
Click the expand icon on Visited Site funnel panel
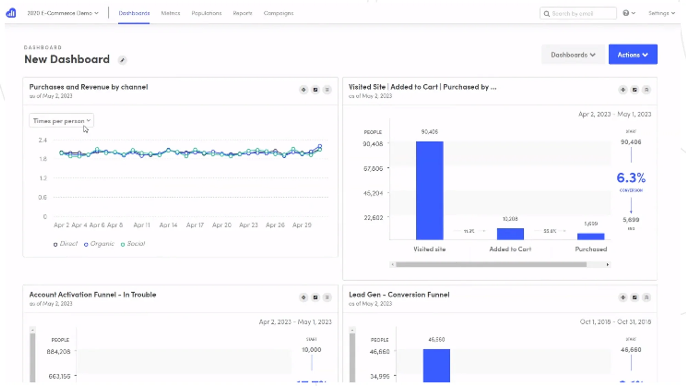[635, 90]
